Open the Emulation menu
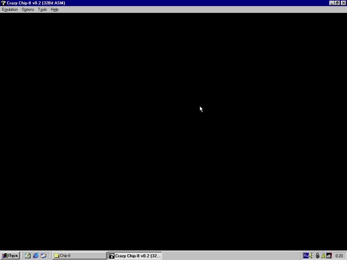The image size is (347, 260). (x=10, y=9)
